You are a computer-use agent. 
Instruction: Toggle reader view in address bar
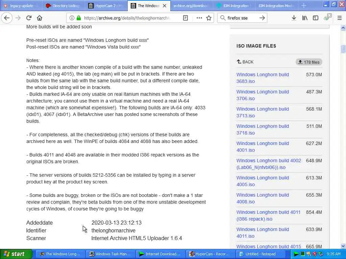(x=186, y=18)
